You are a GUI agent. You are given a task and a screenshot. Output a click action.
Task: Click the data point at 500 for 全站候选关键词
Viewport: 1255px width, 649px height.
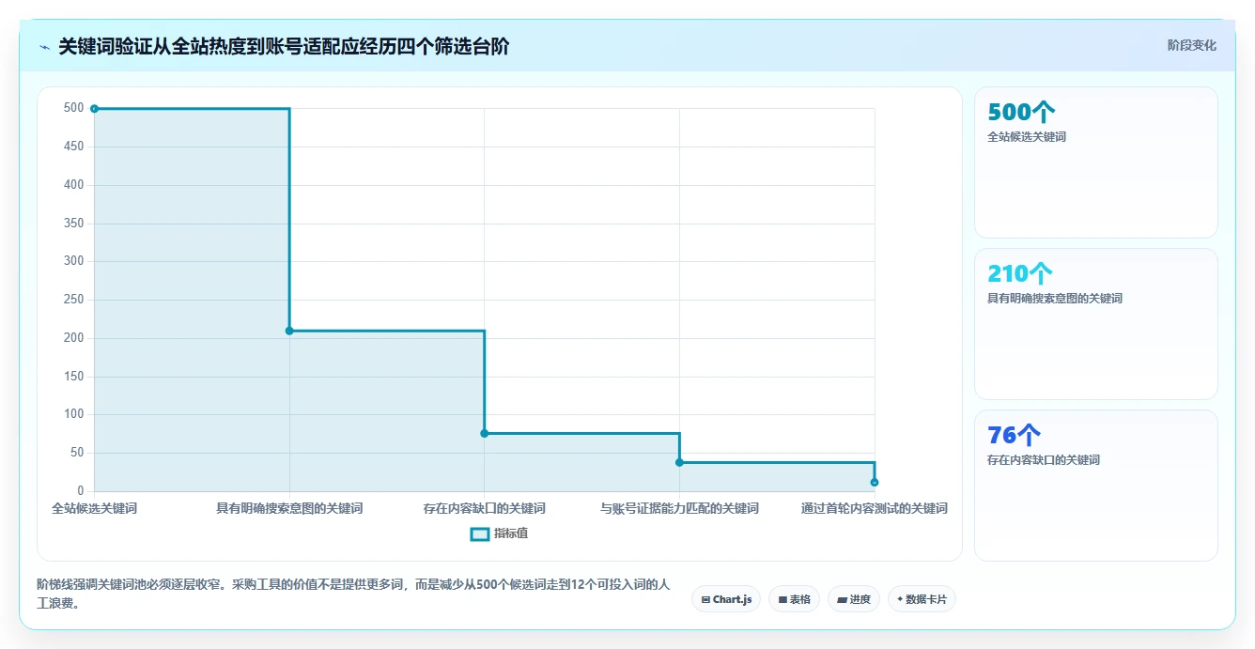click(94, 109)
